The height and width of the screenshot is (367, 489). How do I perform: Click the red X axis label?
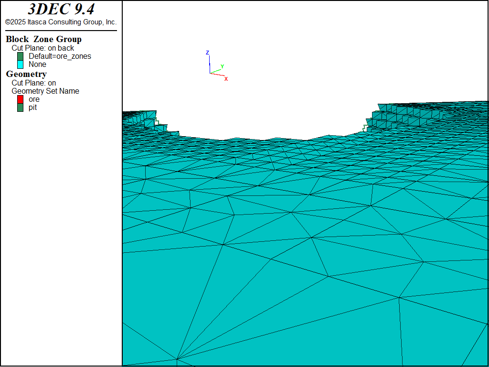[x=226, y=79]
